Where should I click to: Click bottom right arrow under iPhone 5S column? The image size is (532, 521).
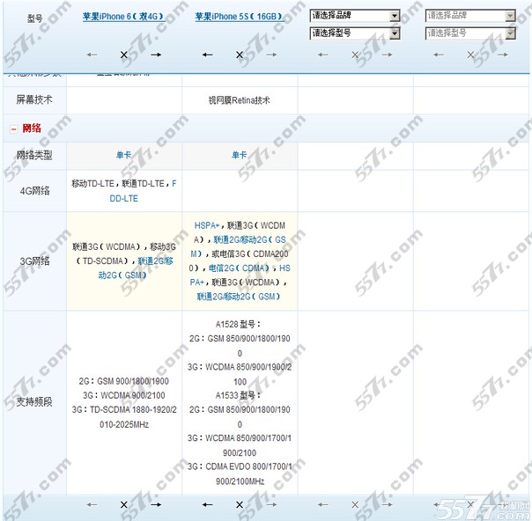(x=272, y=505)
